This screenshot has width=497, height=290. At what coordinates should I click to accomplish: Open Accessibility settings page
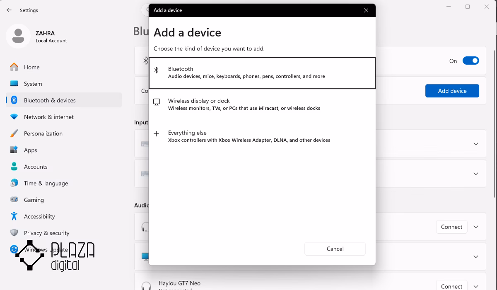64,216
